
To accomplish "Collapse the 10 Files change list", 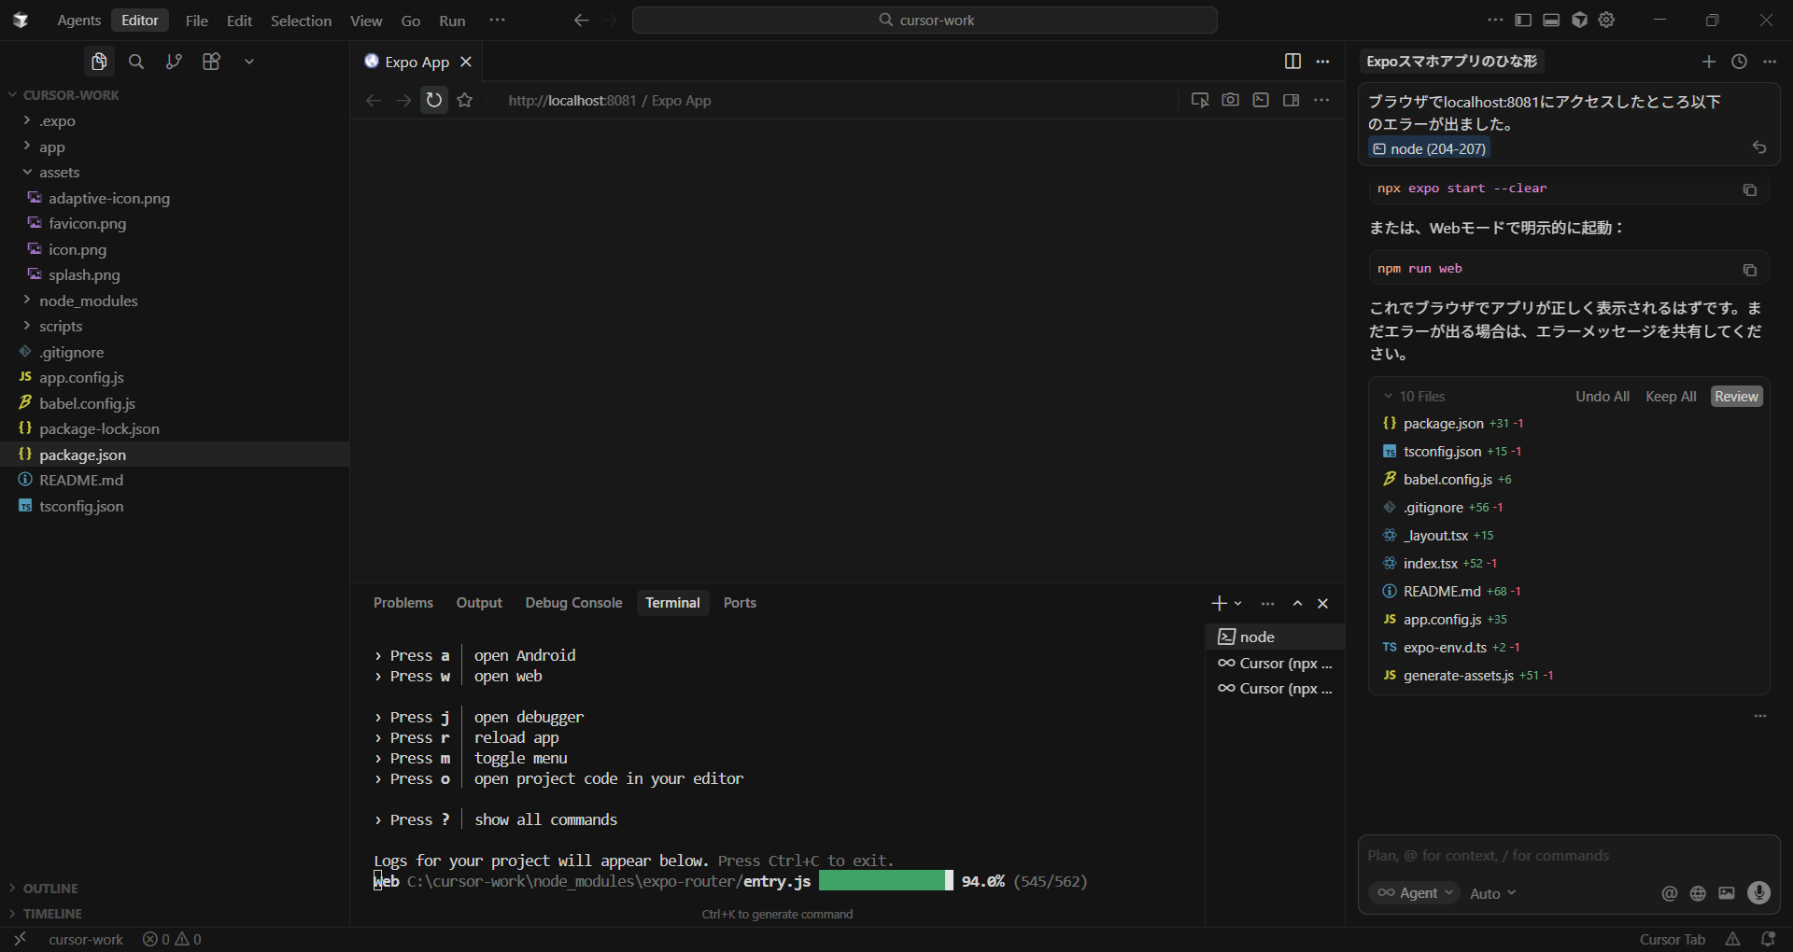I will pyautogui.click(x=1389, y=397).
